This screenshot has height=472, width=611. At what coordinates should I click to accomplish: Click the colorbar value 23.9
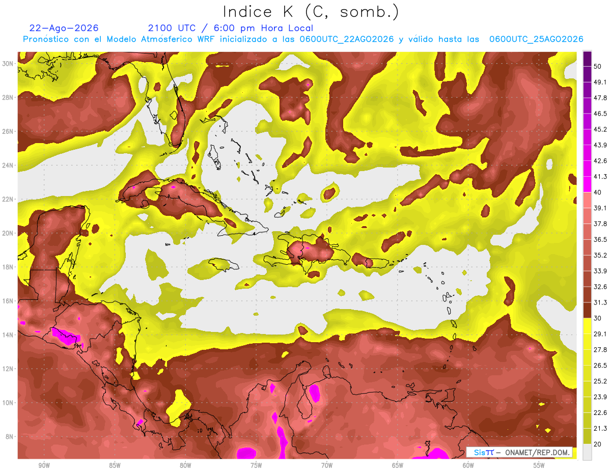[600, 397]
